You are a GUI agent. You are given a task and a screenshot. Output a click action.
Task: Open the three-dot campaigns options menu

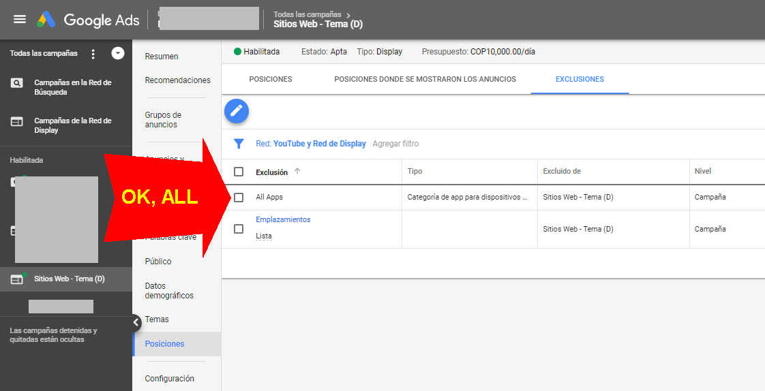pyautogui.click(x=93, y=54)
